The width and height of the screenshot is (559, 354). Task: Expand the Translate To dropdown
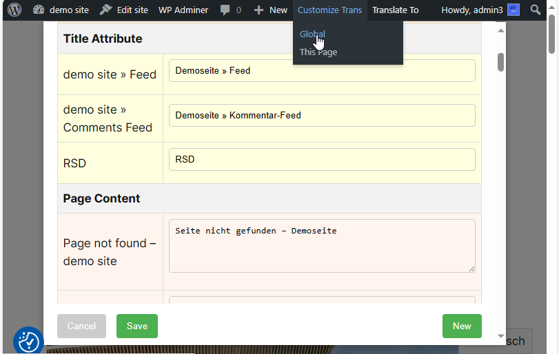point(396,10)
